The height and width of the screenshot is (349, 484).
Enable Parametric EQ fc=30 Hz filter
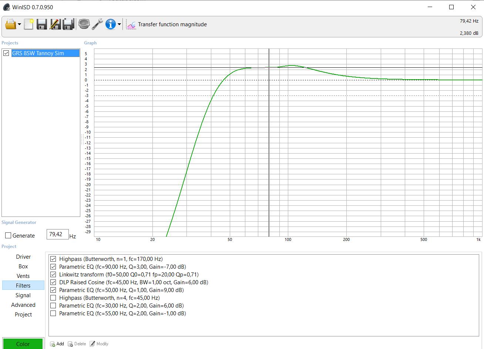tap(53, 306)
